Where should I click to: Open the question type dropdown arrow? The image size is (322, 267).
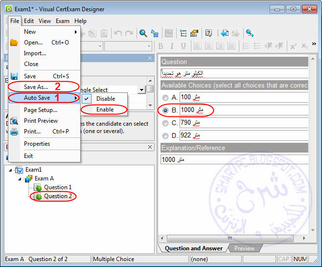142,89
